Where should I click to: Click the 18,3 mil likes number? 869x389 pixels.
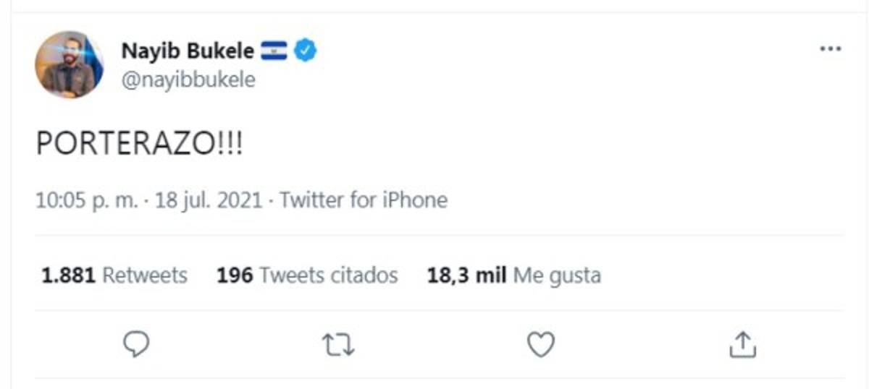(x=466, y=275)
